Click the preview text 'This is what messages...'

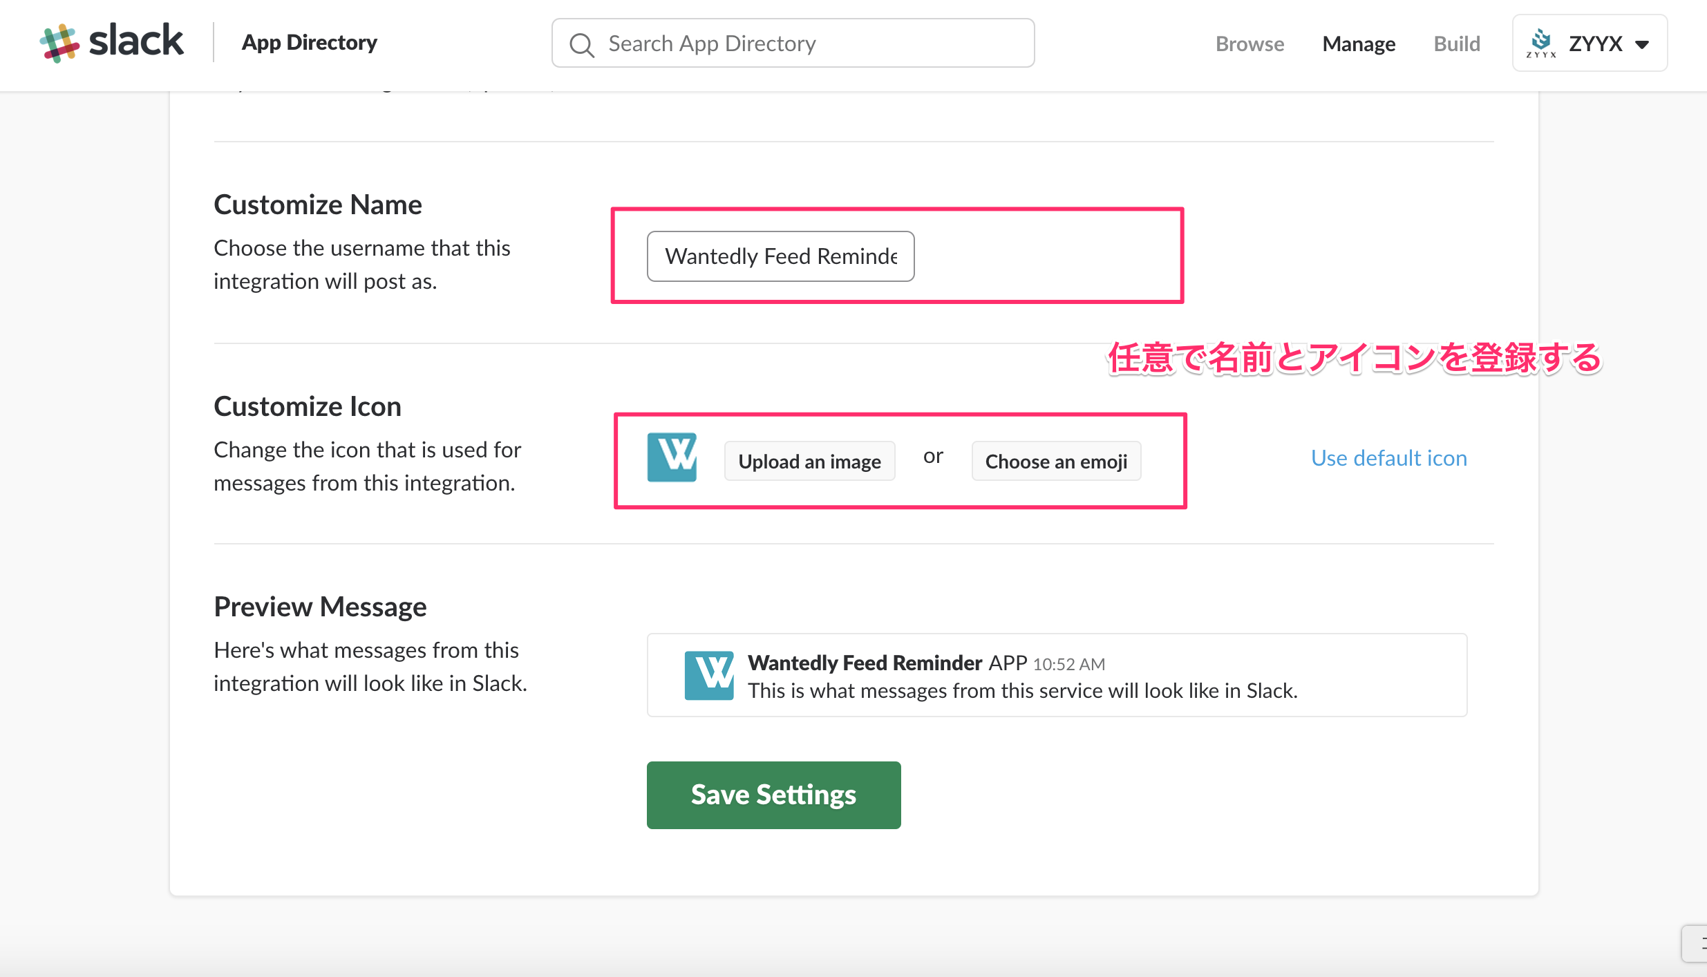pyautogui.click(x=1022, y=690)
